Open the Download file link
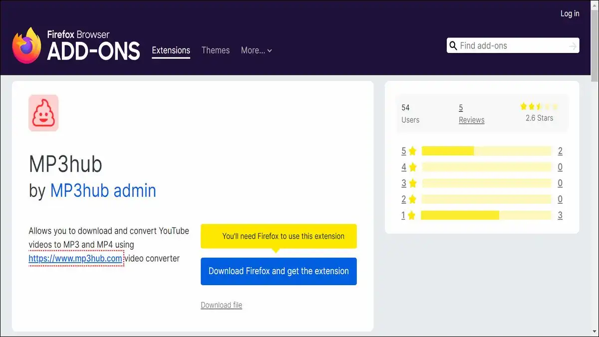This screenshot has width=599, height=337. [x=221, y=305]
